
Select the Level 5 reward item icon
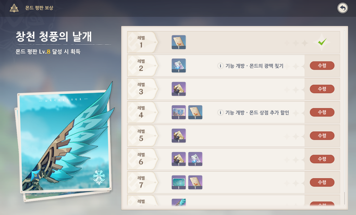coord(179,136)
